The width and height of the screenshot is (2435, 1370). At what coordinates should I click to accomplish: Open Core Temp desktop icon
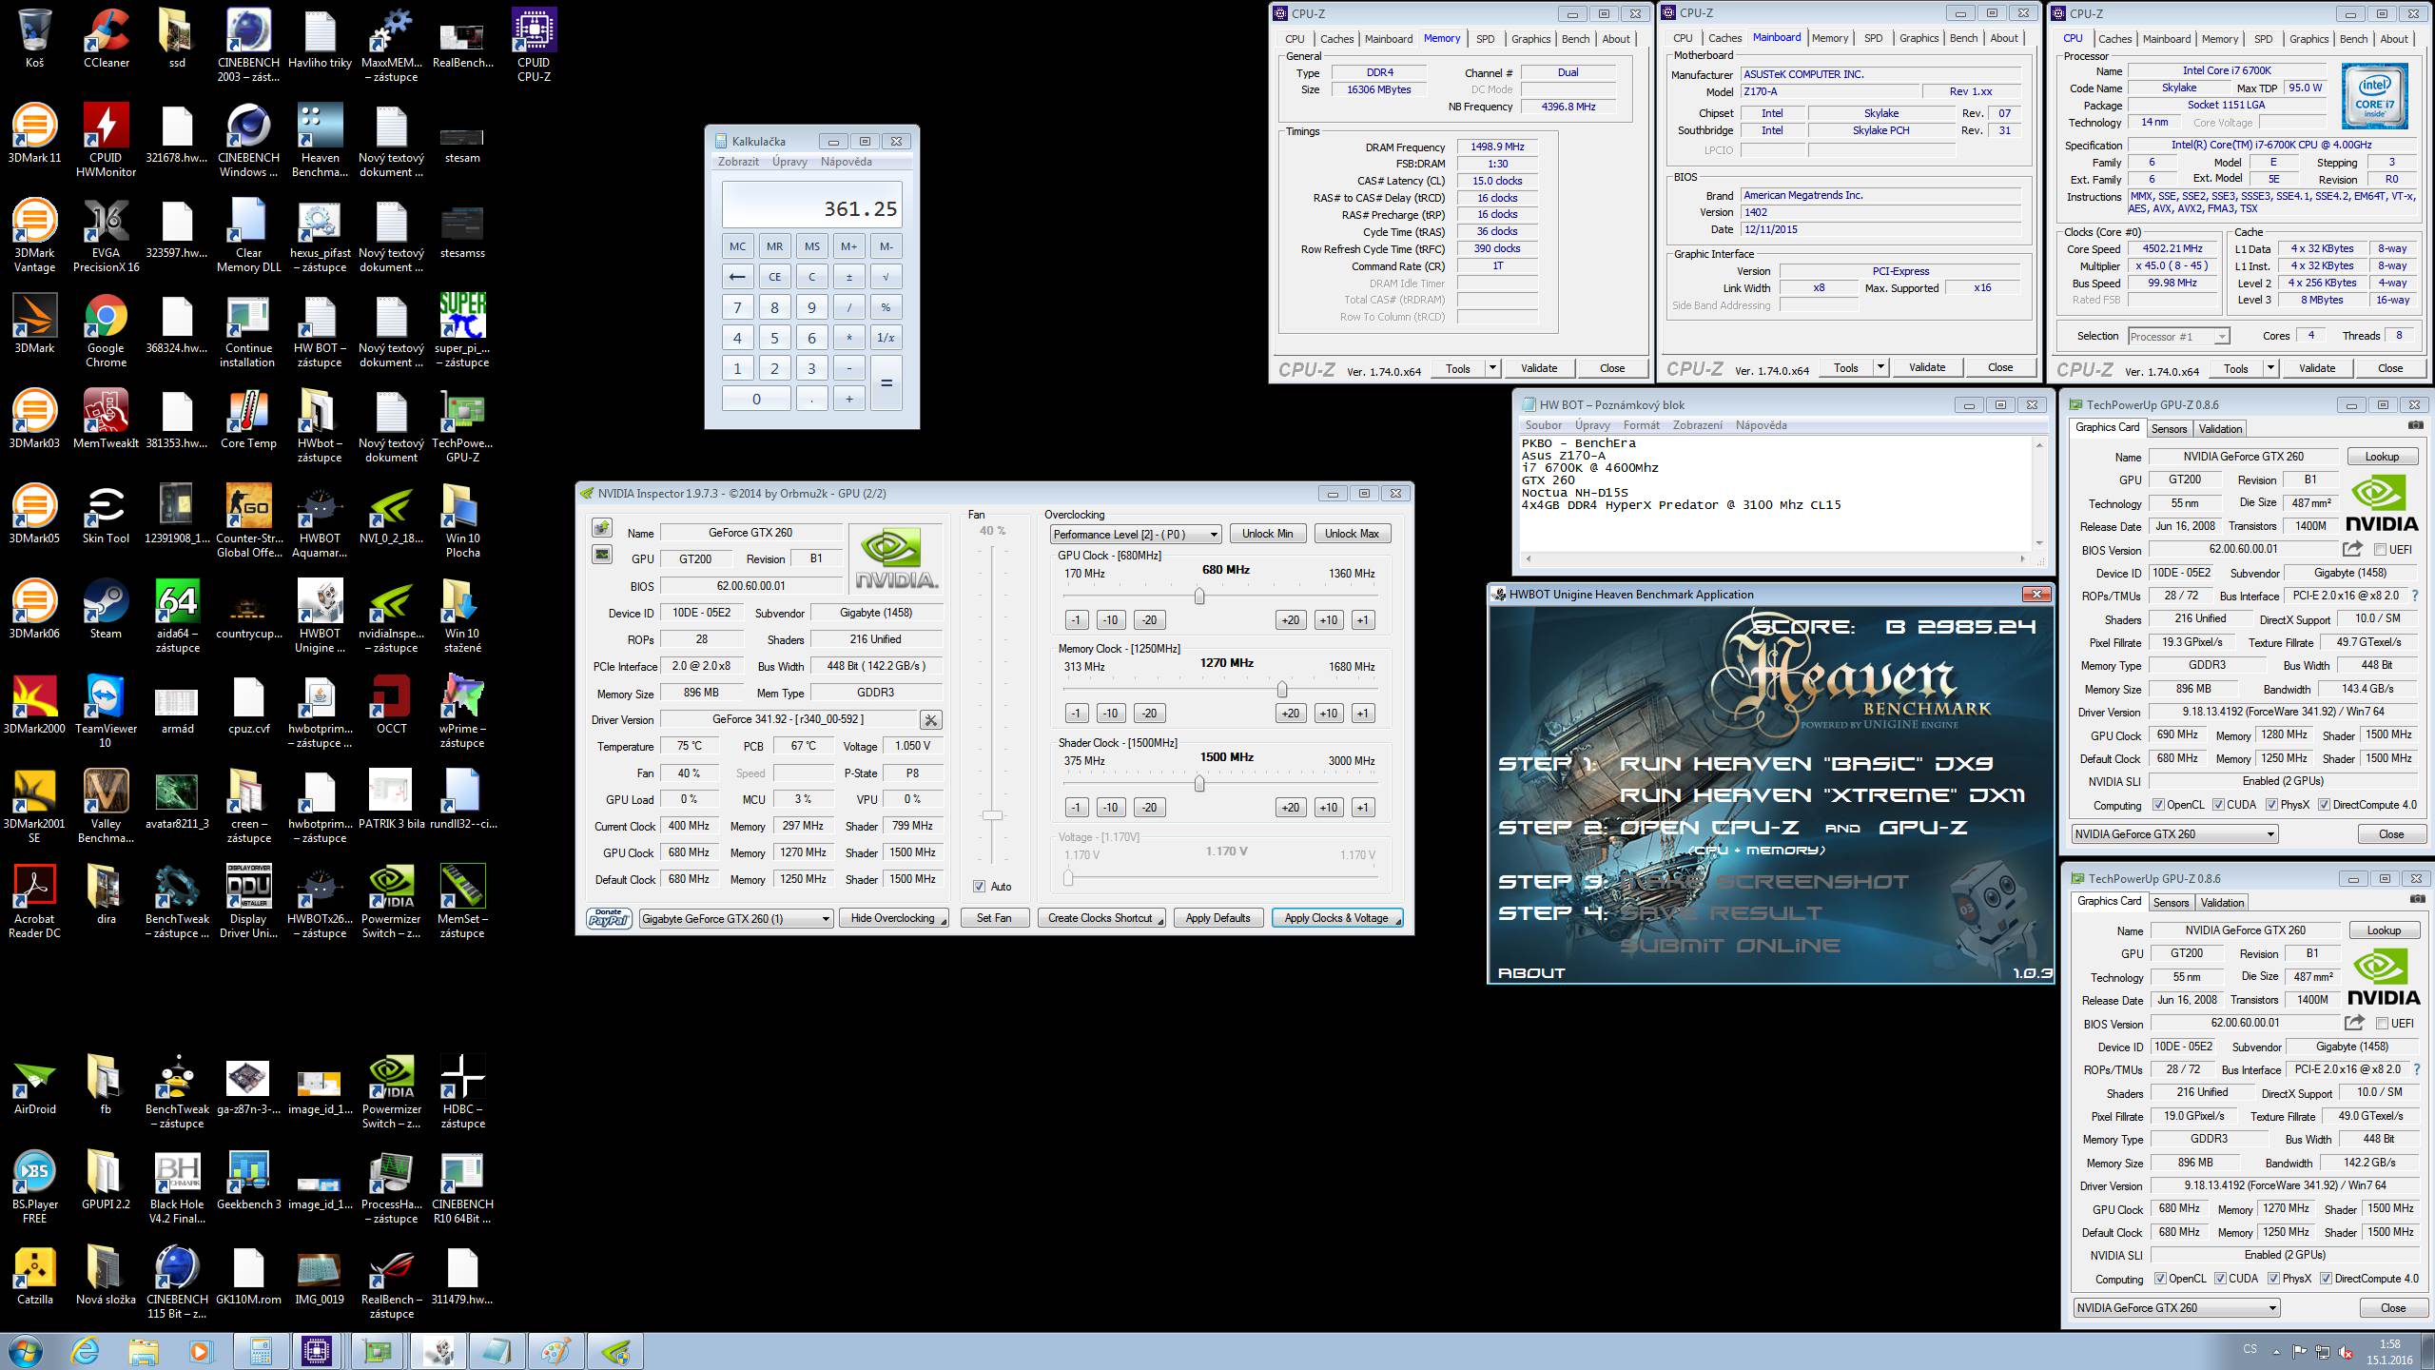(248, 419)
